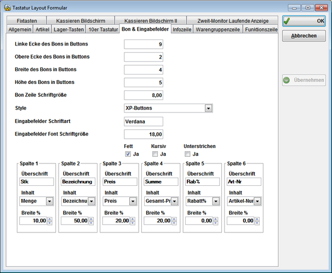Increase Spalte 4 Breite % with up arrow
332x273 pixels.
(174, 219)
